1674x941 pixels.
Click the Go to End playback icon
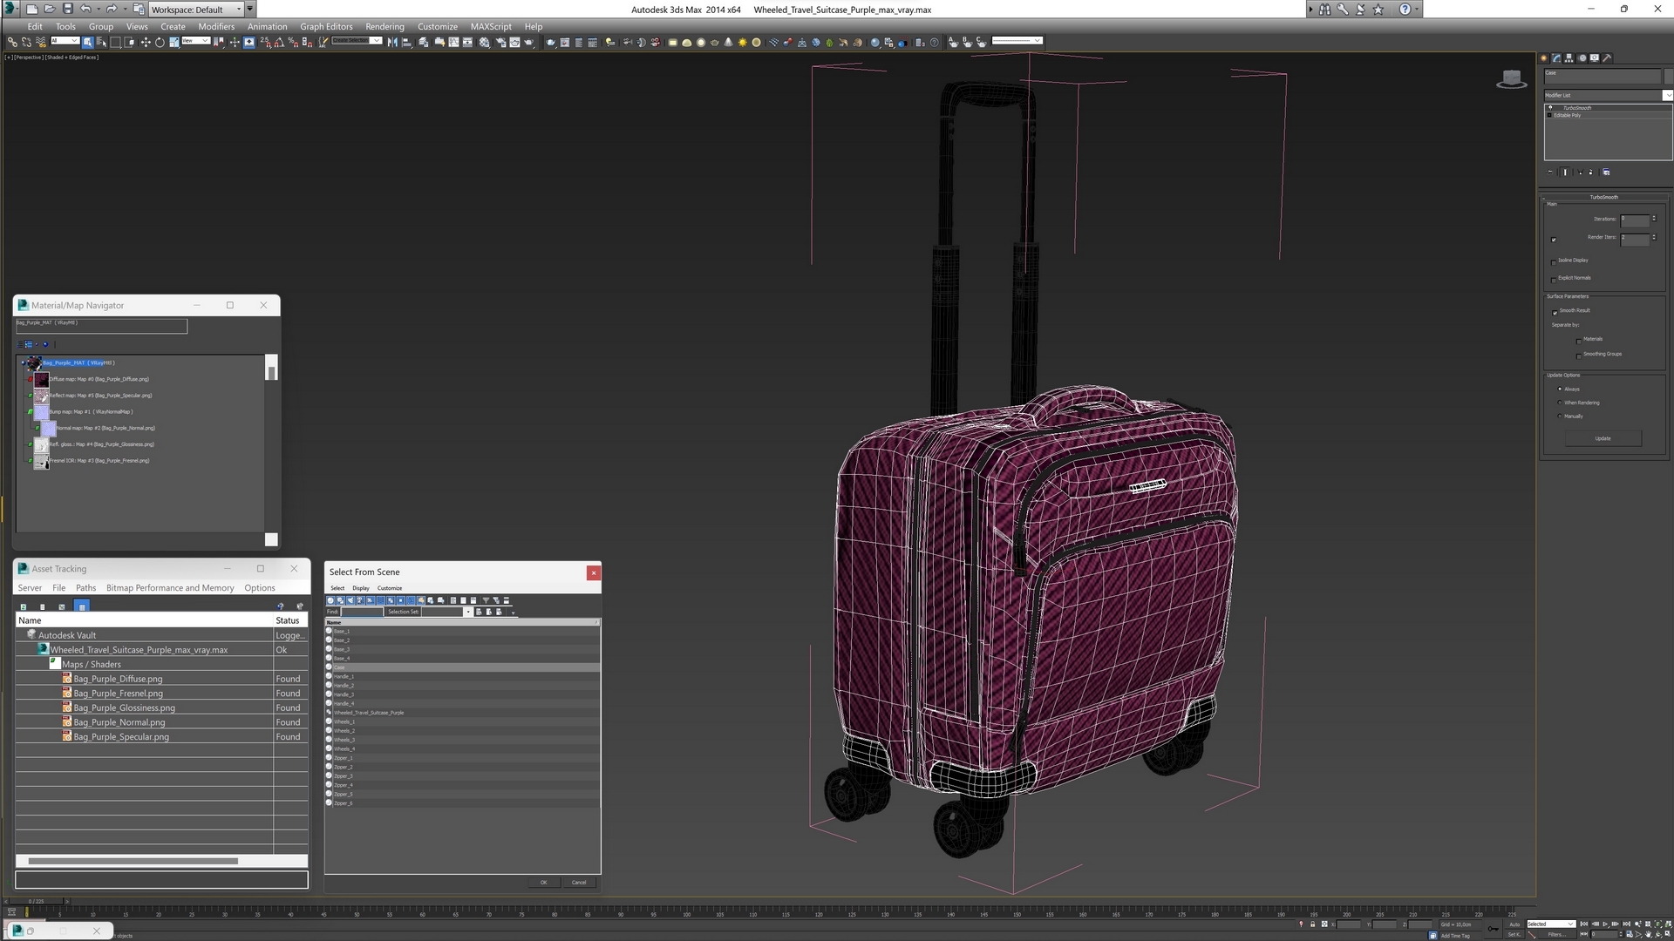tap(1627, 924)
